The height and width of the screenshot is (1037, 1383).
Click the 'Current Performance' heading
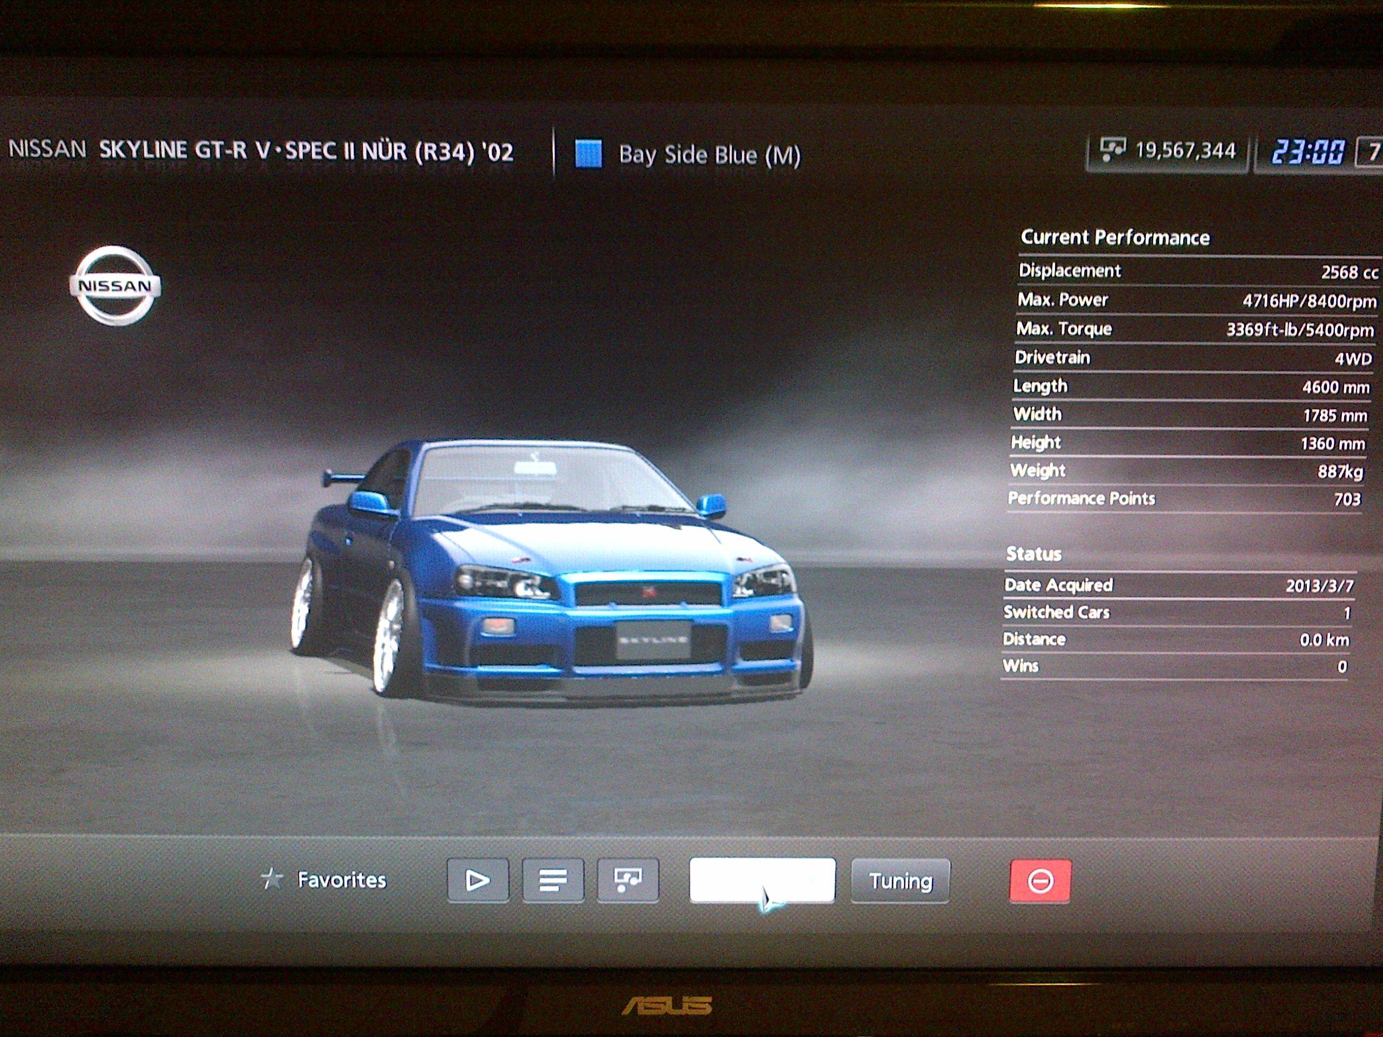pos(1115,237)
